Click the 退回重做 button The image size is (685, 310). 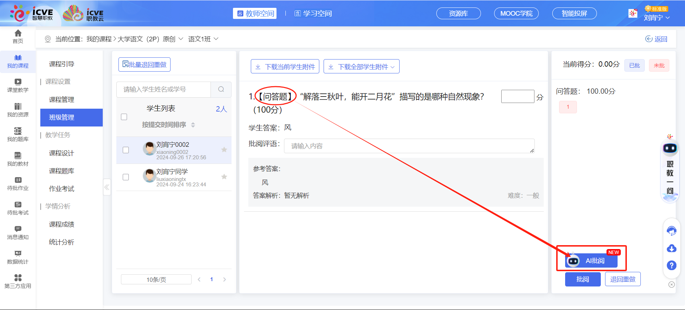click(x=623, y=279)
